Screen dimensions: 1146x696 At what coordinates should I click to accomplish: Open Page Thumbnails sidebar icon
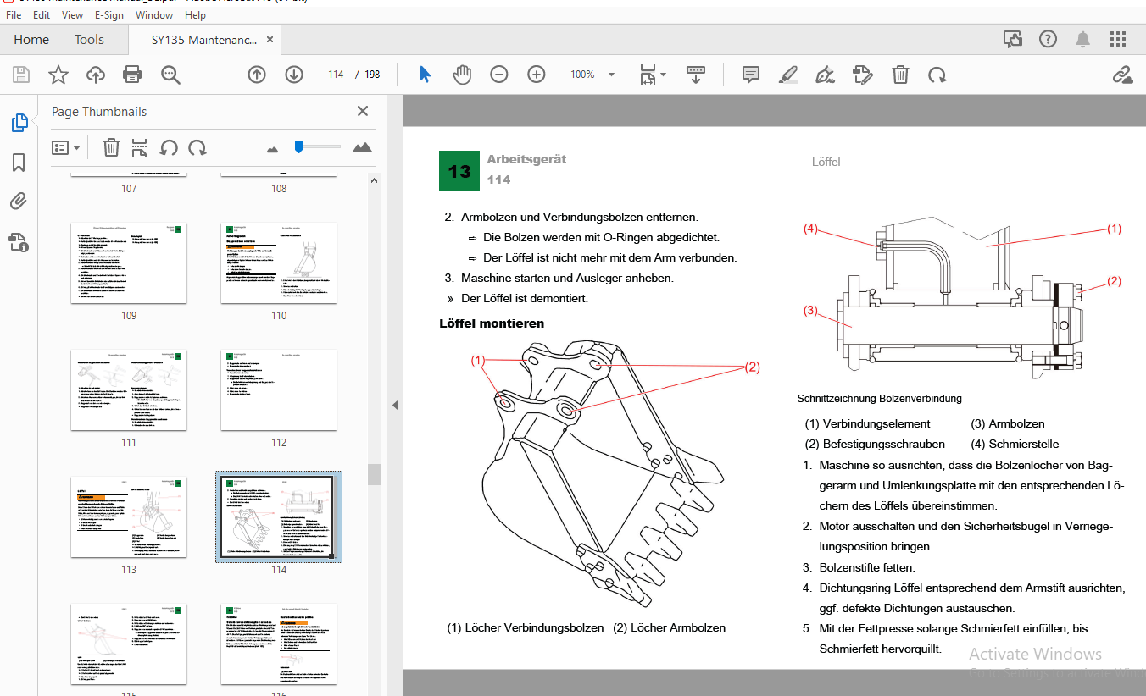point(19,124)
